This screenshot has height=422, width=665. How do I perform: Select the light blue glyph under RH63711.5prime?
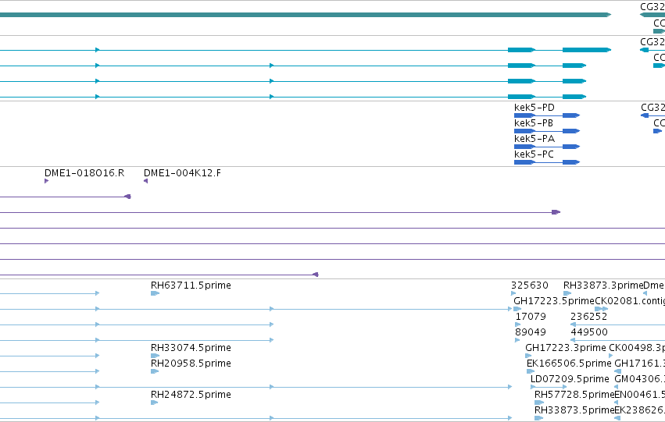pos(155,293)
